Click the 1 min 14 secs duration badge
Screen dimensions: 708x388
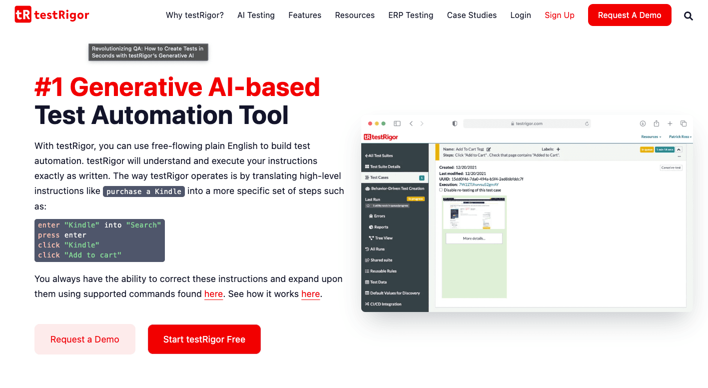point(665,149)
